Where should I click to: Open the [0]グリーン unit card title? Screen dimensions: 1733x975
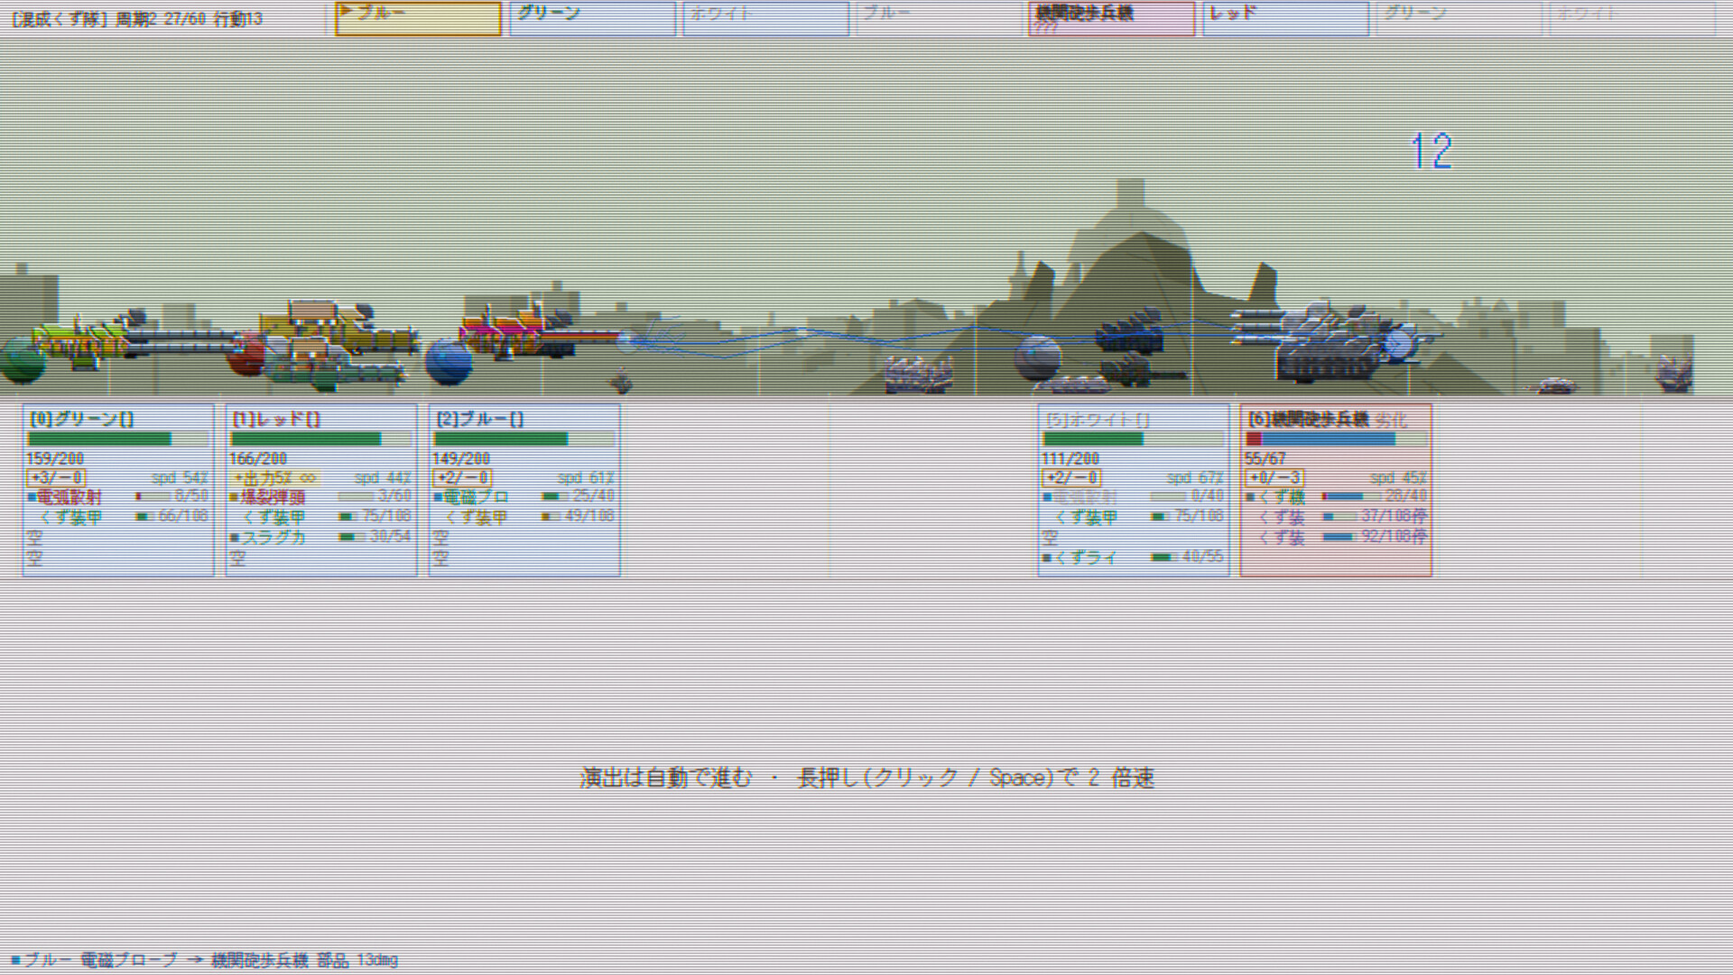tap(82, 419)
